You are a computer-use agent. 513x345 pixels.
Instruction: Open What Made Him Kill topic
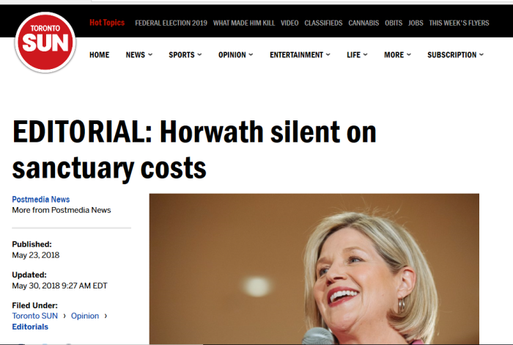click(244, 23)
